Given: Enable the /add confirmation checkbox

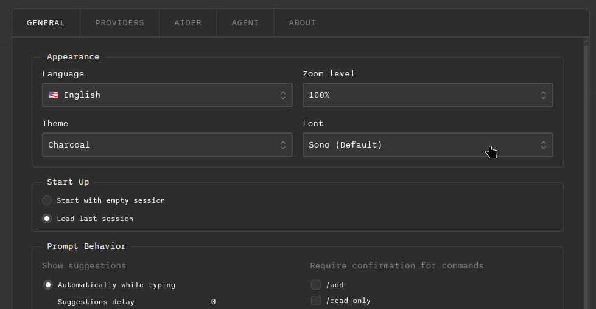Looking at the screenshot, I should (x=316, y=285).
